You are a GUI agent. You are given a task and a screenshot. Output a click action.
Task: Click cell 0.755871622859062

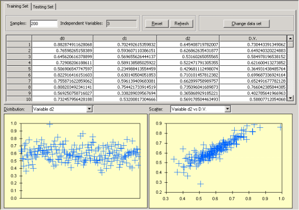pyautogui.click(x=63, y=81)
